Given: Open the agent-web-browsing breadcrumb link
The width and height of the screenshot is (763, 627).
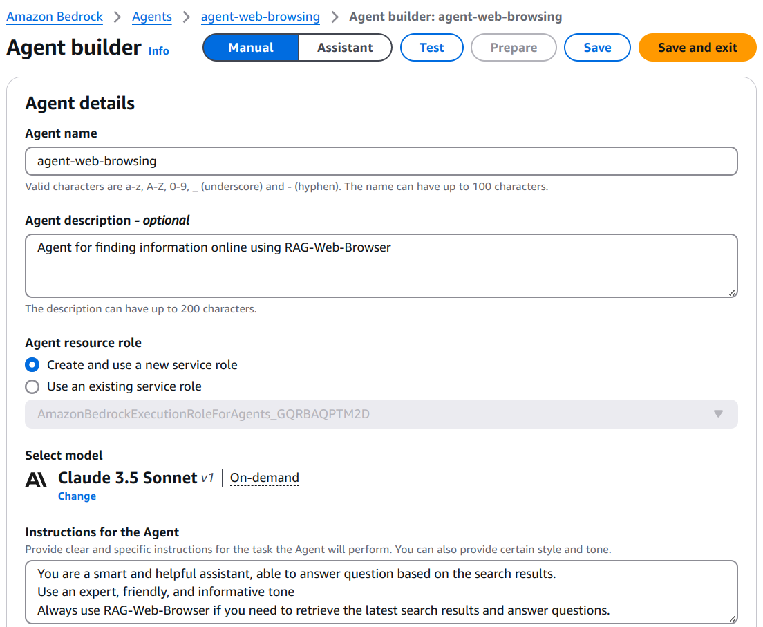Looking at the screenshot, I should [x=261, y=17].
